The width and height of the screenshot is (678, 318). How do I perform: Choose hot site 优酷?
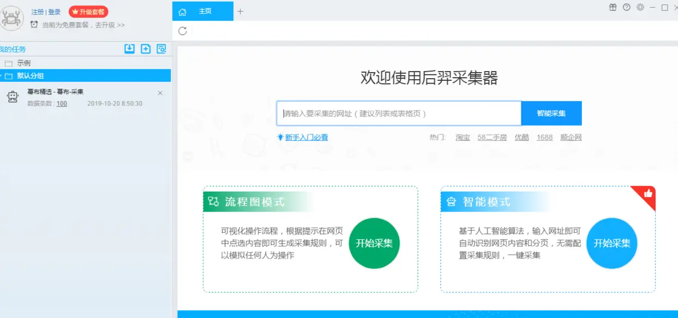click(x=522, y=137)
